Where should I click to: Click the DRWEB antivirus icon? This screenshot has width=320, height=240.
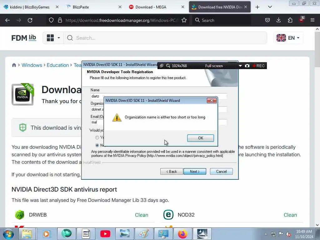click(20, 215)
